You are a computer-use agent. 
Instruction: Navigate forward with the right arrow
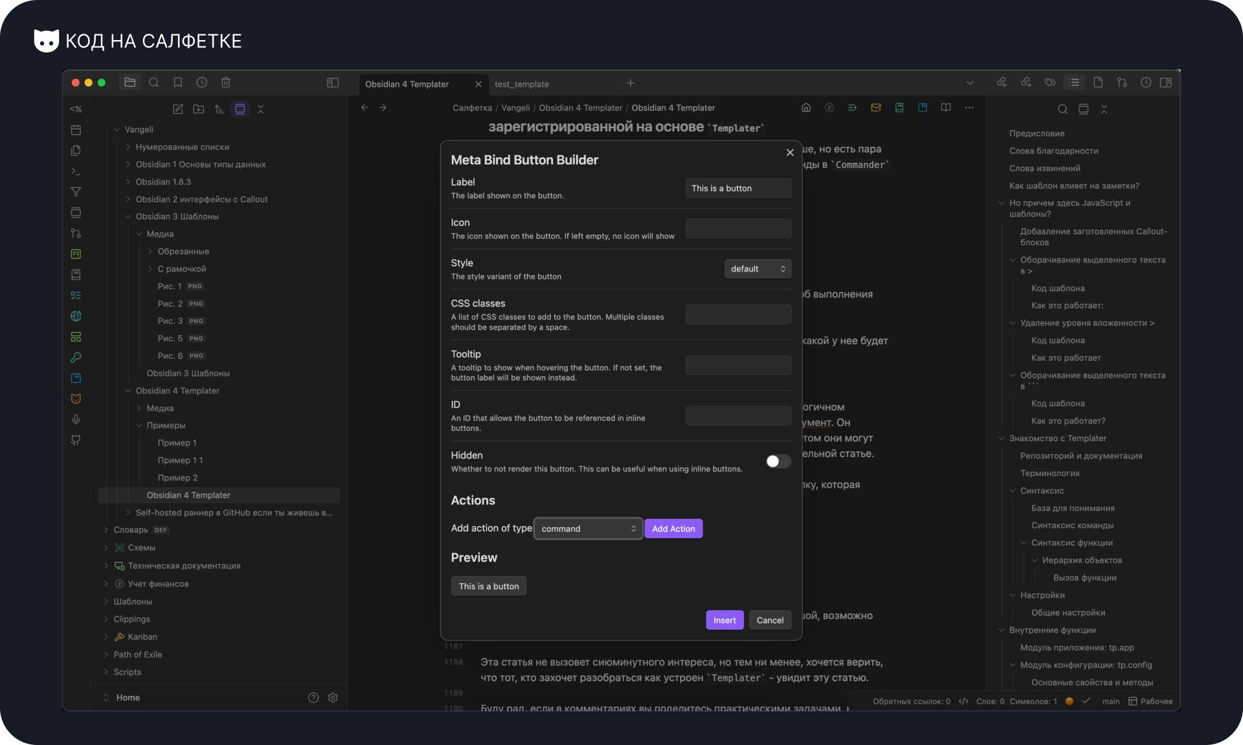click(383, 108)
